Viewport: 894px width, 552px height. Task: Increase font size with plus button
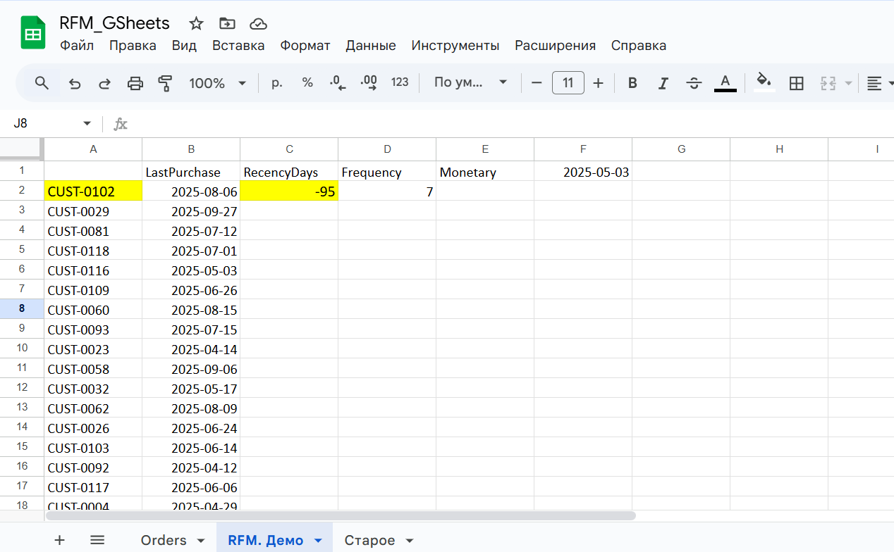[598, 83]
